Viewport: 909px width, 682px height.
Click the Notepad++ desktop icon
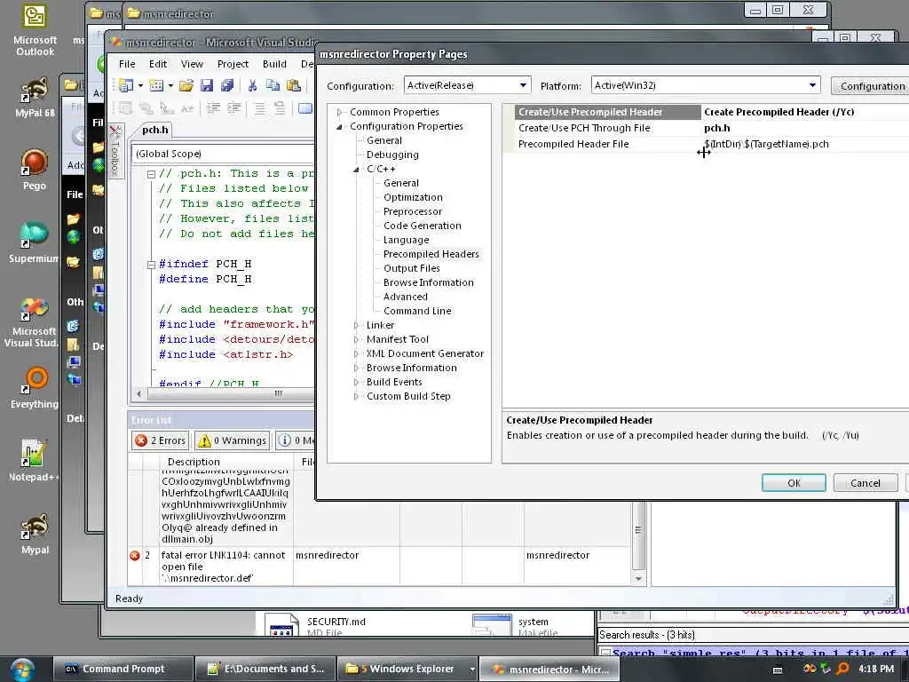point(34,461)
